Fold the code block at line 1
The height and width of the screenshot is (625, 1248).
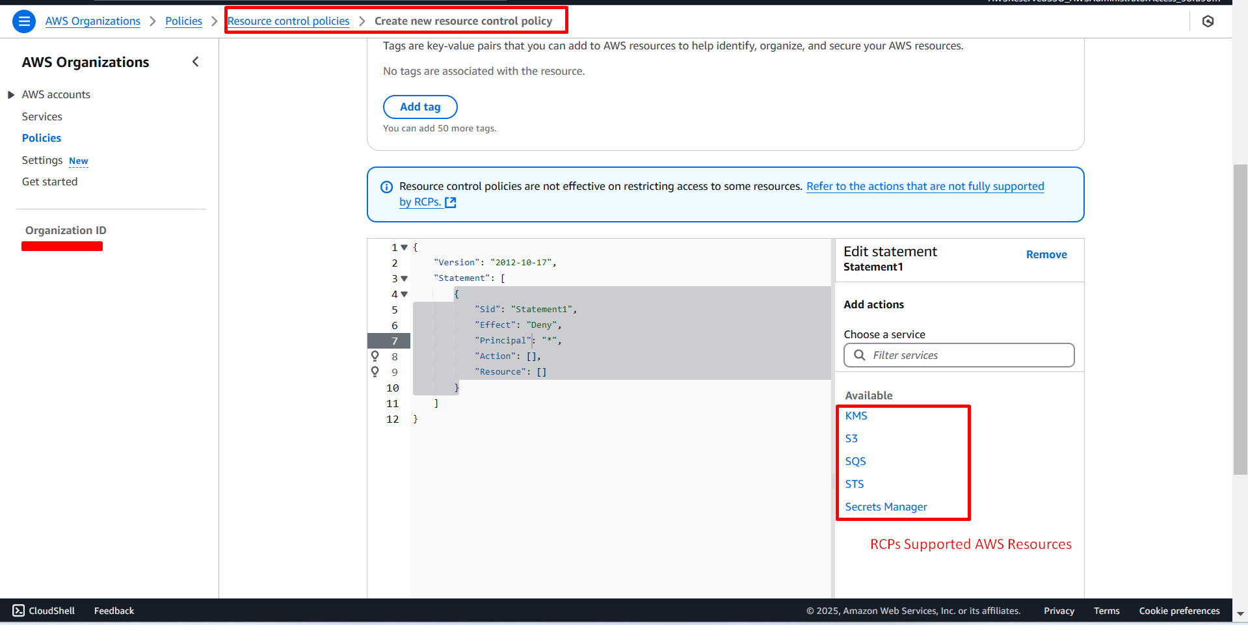point(404,248)
